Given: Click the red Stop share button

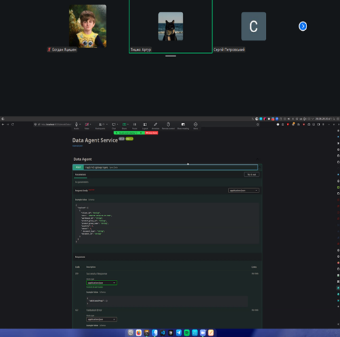Looking at the screenshot, I should click(152, 133).
